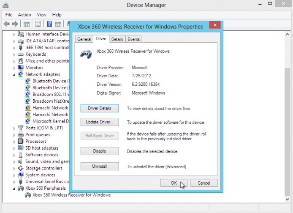The image size is (293, 213).
Task: Switch to the Events tab
Action: 133,39
